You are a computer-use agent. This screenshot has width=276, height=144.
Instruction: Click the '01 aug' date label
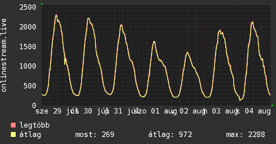(x=164, y=112)
